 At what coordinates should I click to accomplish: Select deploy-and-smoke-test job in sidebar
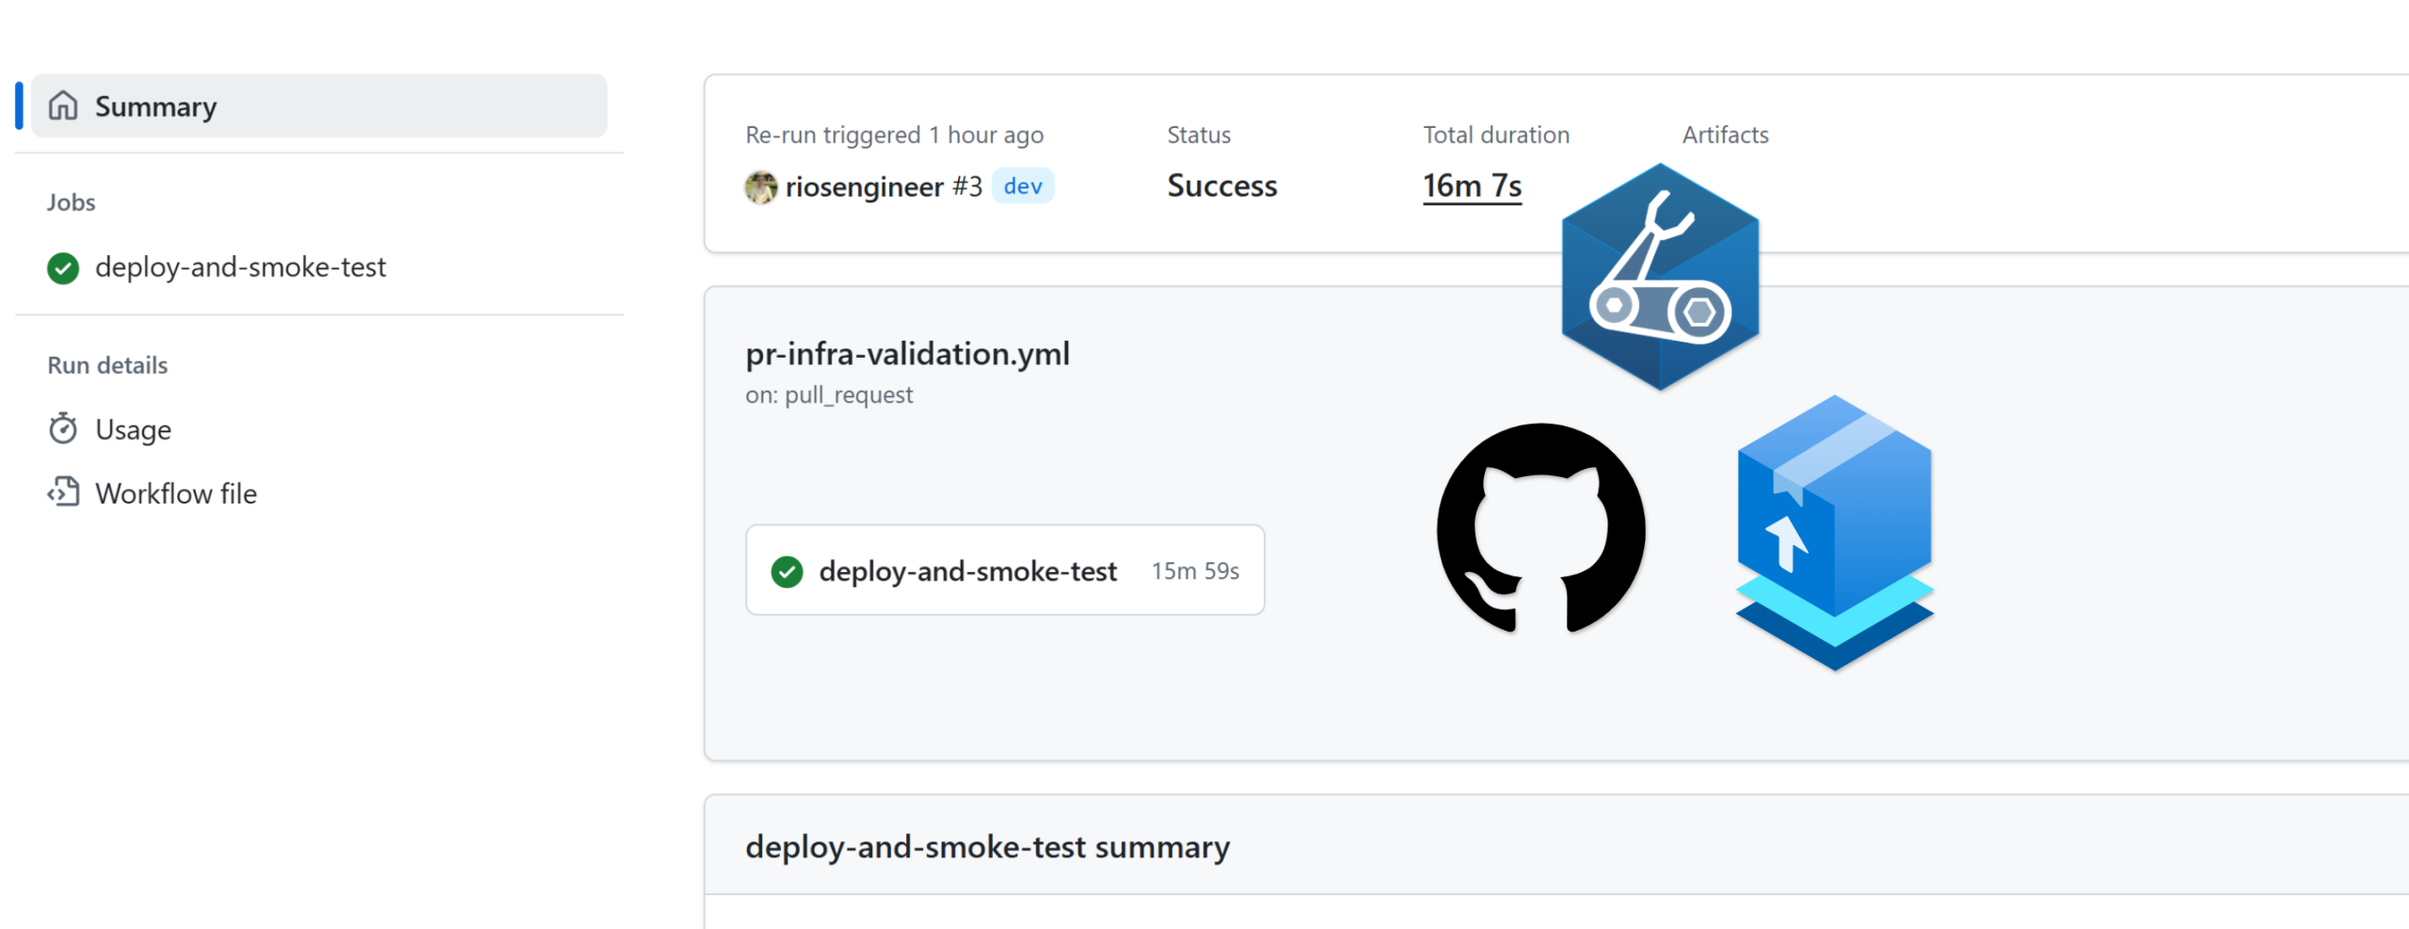pyautogui.click(x=240, y=267)
